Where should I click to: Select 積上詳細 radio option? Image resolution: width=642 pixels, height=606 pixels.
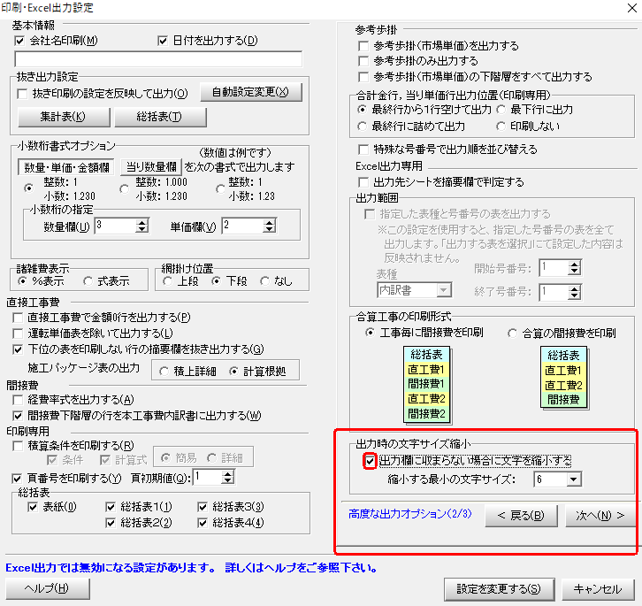165,372
